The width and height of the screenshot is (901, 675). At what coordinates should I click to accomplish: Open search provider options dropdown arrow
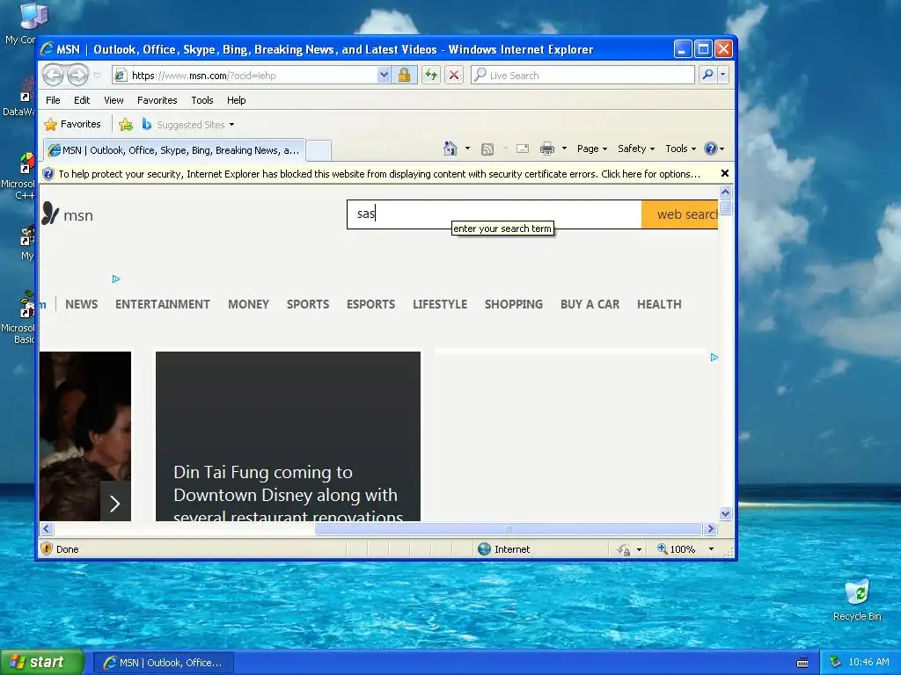(723, 75)
